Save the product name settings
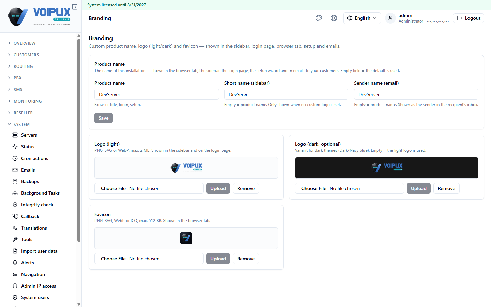The image size is (491, 307). [x=103, y=118]
